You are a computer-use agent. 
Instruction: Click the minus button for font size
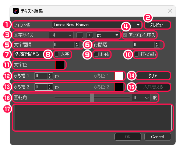coord(80,35)
